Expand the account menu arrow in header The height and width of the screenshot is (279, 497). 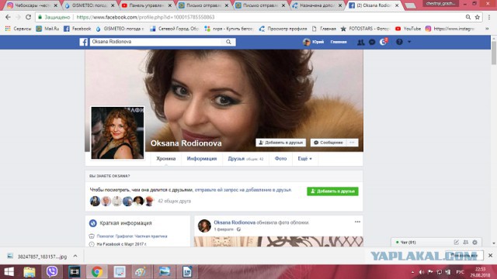409,42
